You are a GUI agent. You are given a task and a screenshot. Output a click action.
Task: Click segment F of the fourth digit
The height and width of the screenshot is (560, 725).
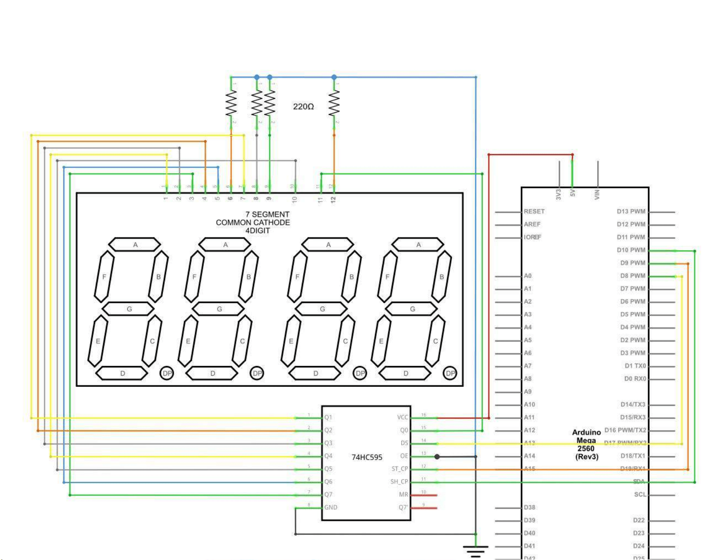click(387, 277)
